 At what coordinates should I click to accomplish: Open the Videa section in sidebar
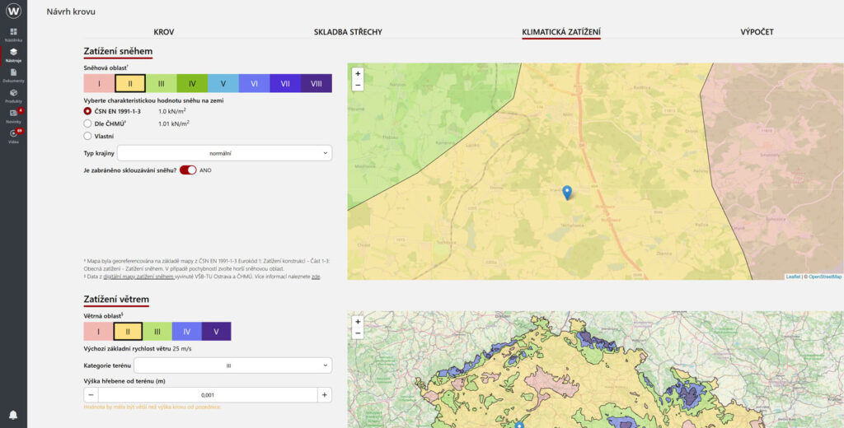coord(13,136)
